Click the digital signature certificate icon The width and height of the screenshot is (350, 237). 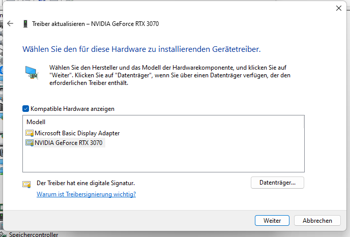[x=26, y=184]
